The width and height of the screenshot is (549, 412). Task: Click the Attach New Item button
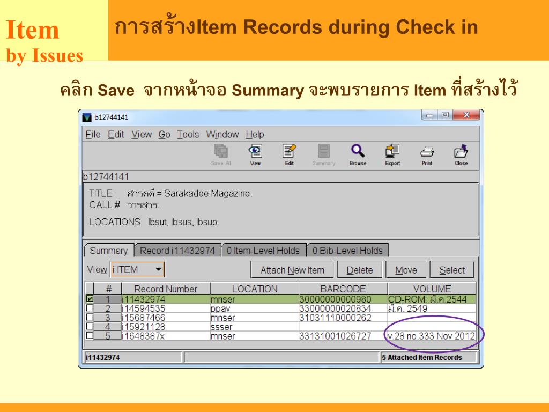pos(292,270)
